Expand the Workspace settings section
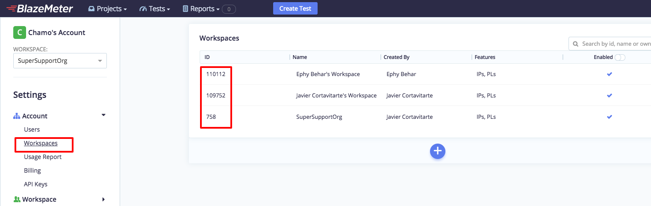651x206 pixels. click(103, 199)
